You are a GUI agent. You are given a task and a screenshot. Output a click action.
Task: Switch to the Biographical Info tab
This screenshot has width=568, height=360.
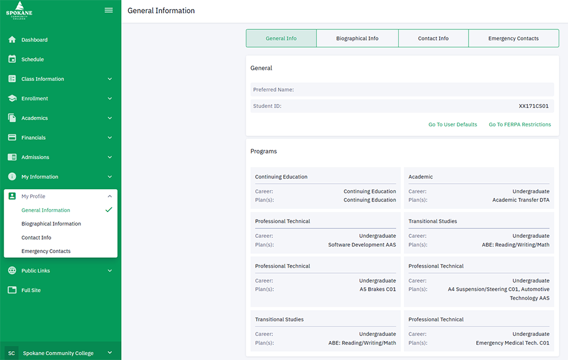tap(357, 38)
